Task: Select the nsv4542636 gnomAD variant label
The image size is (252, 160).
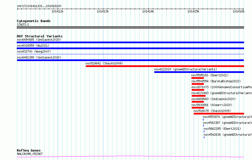Action: (x=228, y=135)
